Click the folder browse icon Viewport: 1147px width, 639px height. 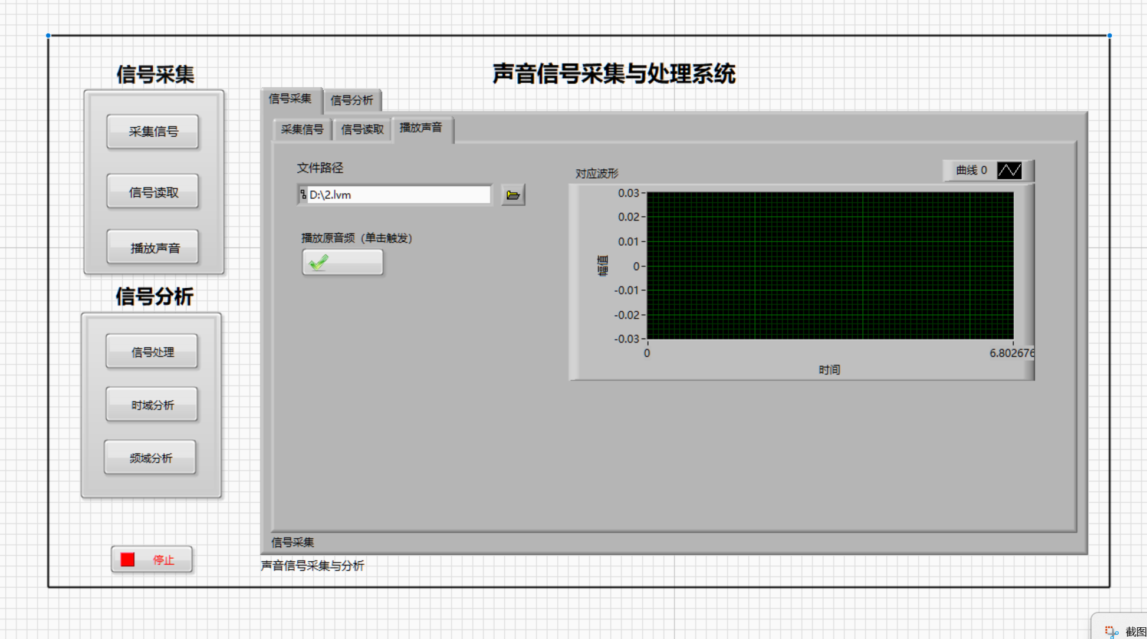point(512,195)
